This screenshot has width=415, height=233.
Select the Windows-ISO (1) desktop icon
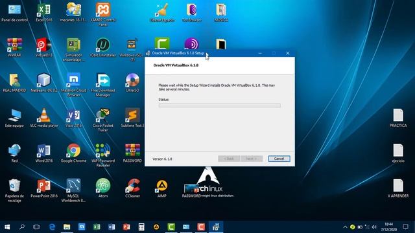click(132, 50)
